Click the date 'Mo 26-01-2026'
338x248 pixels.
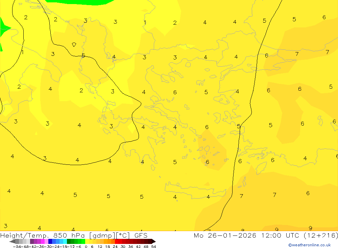(225, 235)
